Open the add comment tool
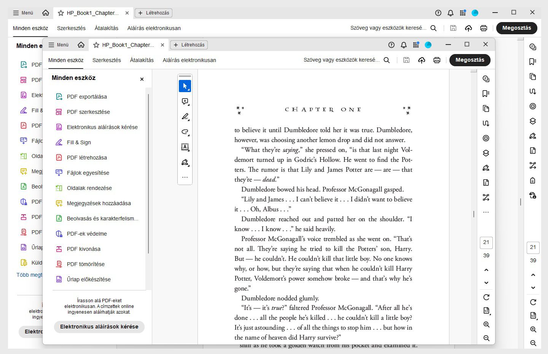Image resolution: width=548 pixels, height=354 pixels. point(185,101)
